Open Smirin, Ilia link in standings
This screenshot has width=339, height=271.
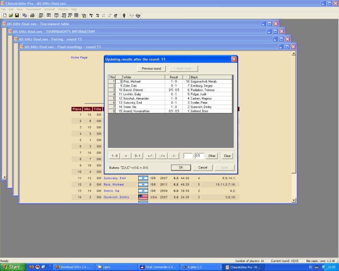click(111, 191)
